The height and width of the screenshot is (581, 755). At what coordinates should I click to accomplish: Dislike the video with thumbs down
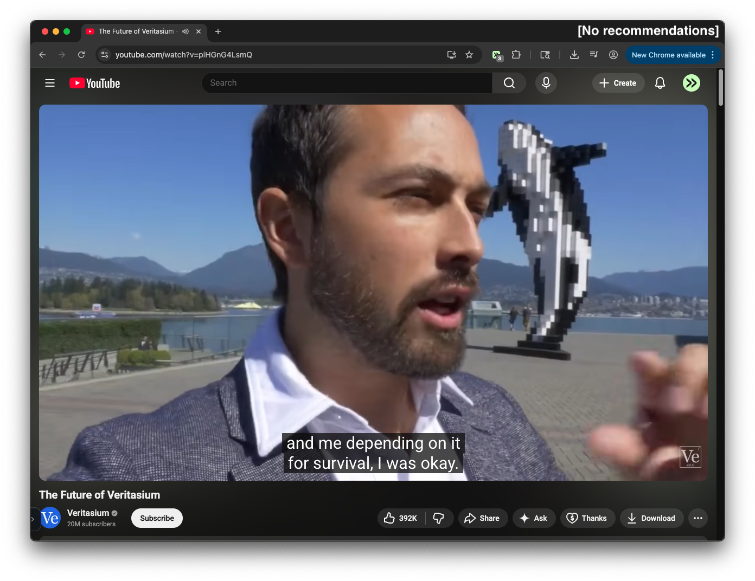(439, 518)
